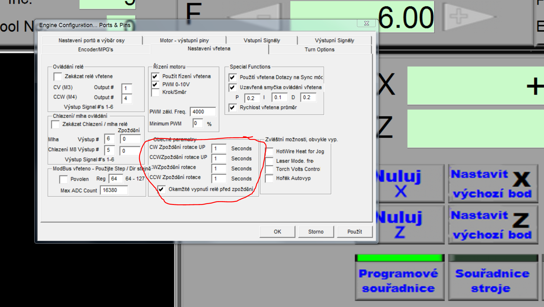This screenshot has height=307, width=544.
Task: Click Souřadnice stroje button
Action: pos(492,281)
